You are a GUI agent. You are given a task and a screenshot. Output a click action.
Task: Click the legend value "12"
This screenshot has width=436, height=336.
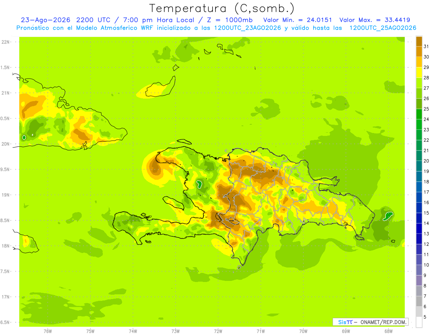point(426,244)
